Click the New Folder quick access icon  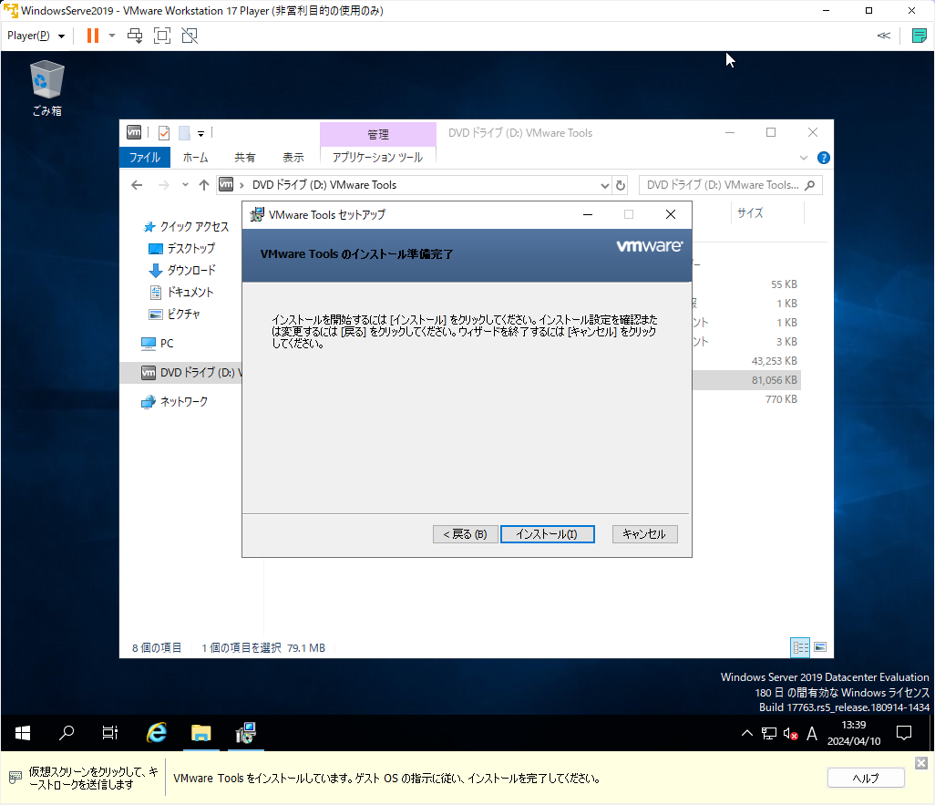(x=185, y=133)
